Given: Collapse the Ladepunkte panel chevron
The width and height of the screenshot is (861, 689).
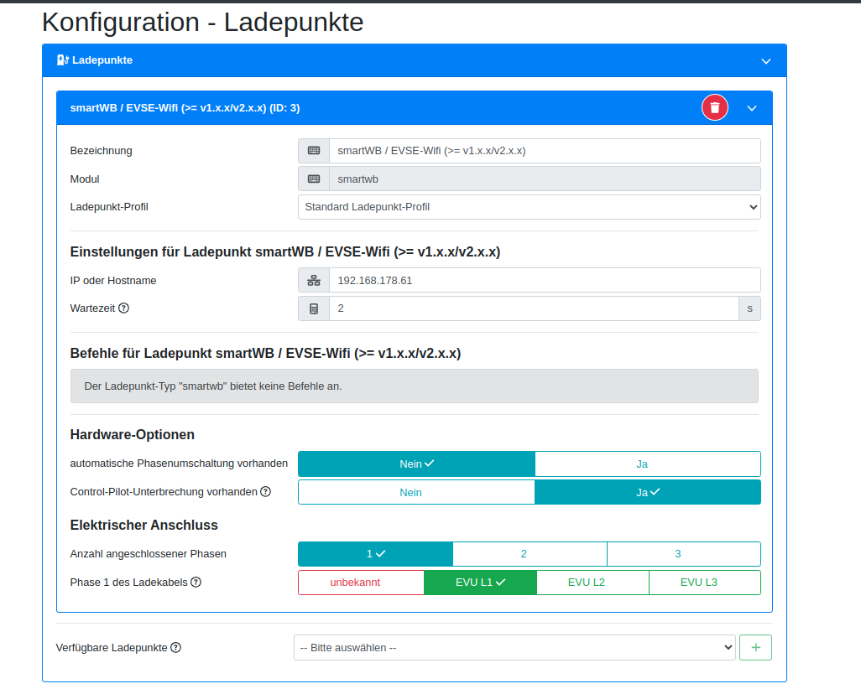Looking at the screenshot, I should pyautogui.click(x=766, y=61).
